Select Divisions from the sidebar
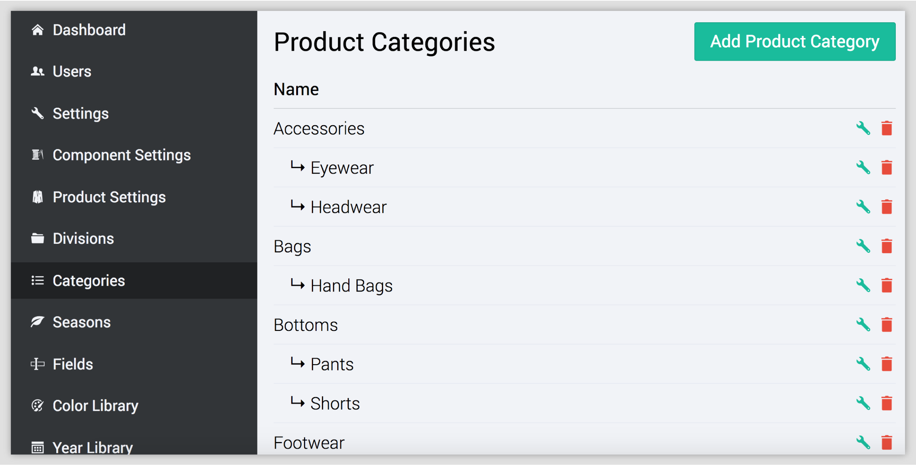The image size is (916, 465). tap(83, 239)
